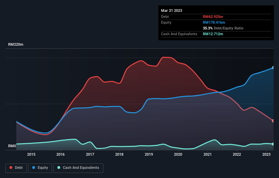Click the 2017 x-axis label
Viewport: 279px width, 178px height.
click(x=90, y=154)
